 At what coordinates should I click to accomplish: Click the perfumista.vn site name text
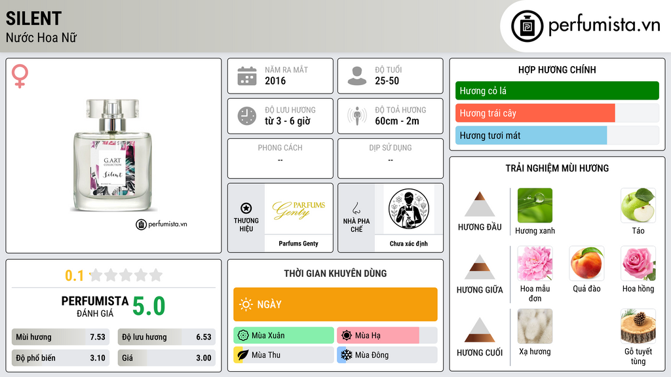point(604,26)
